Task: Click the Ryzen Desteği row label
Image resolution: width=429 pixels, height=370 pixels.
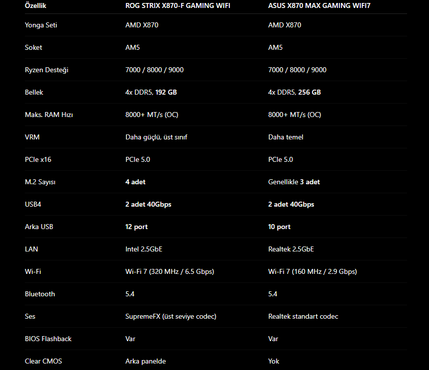Action: click(x=46, y=70)
